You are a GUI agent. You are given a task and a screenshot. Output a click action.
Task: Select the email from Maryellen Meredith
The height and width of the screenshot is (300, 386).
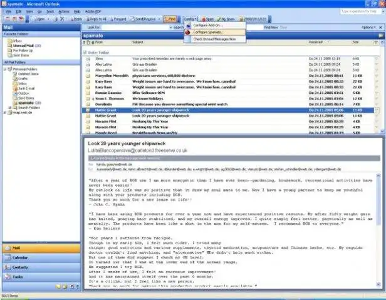click(x=229, y=76)
